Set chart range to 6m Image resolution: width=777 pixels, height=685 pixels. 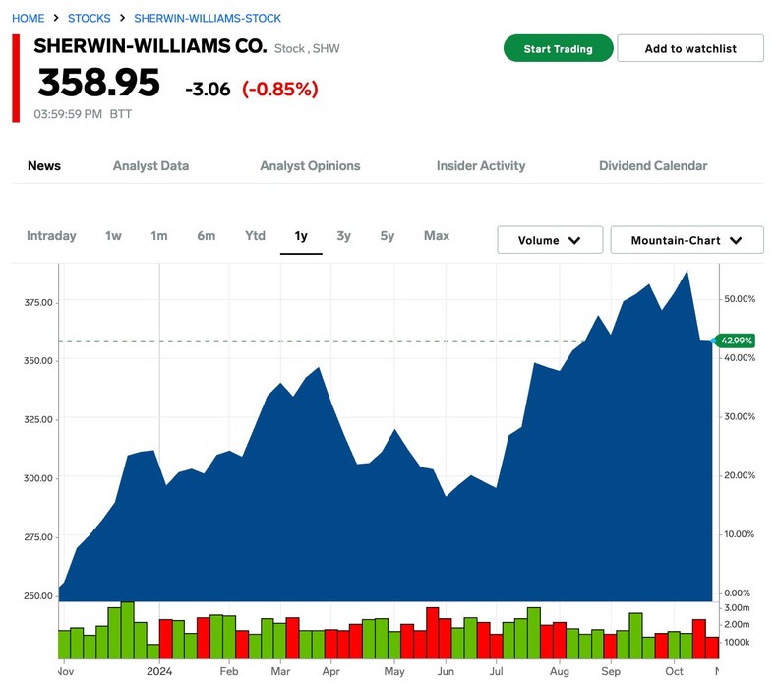[x=206, y=236]
